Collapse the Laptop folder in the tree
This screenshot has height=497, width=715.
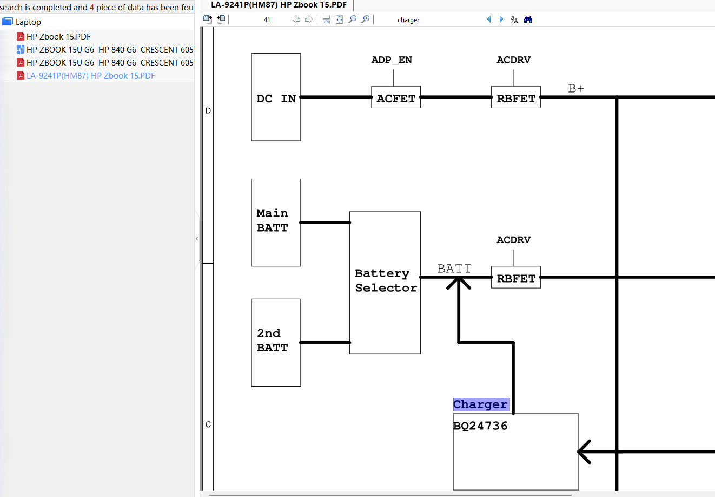[8, 22]
